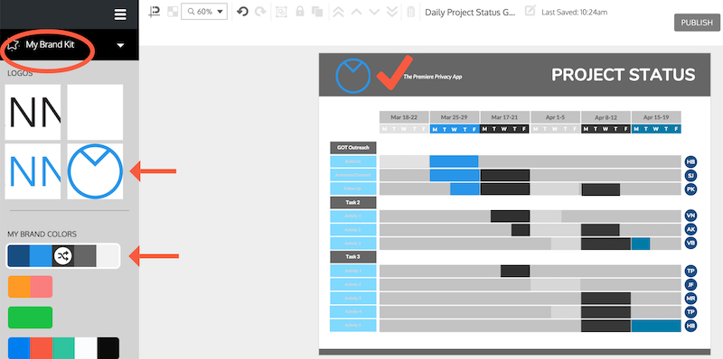723x359 pixels.
Task: Click the magnifier icon in zoom box
Action: 190,12
